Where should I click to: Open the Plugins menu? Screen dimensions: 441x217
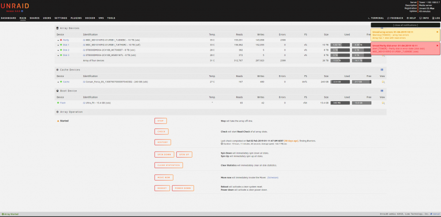[76, 18]
